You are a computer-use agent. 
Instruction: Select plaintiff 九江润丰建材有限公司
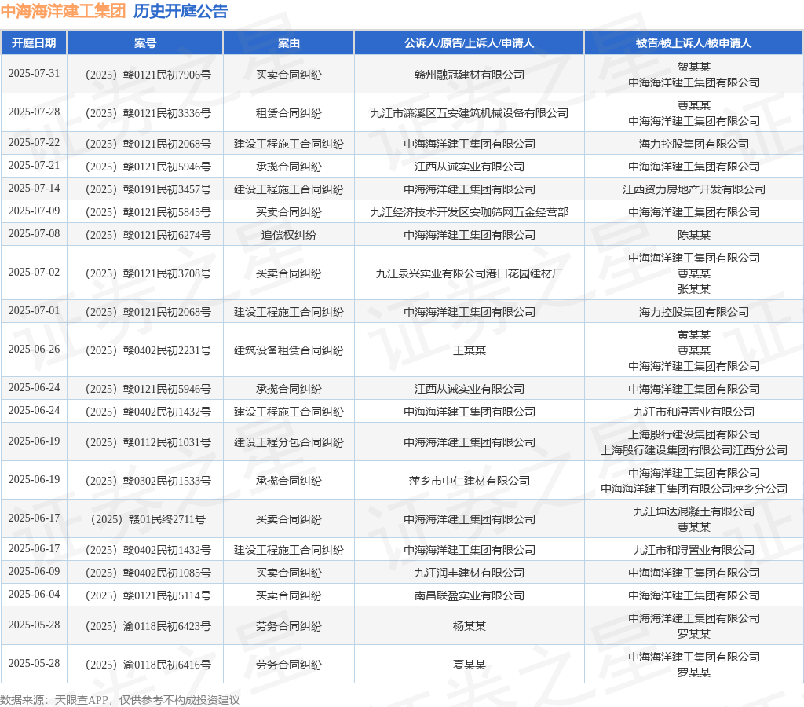[x=470, y=573]
